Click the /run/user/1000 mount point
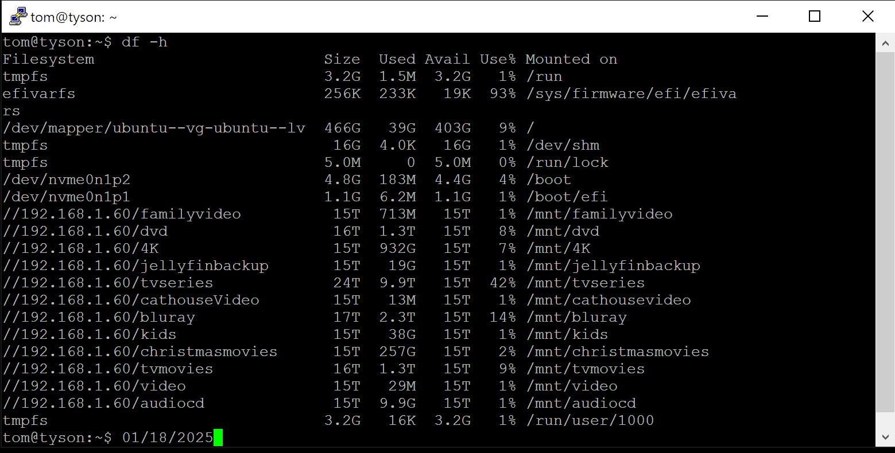This screenshot has height=453, width=895. click(x=590, y=420)
